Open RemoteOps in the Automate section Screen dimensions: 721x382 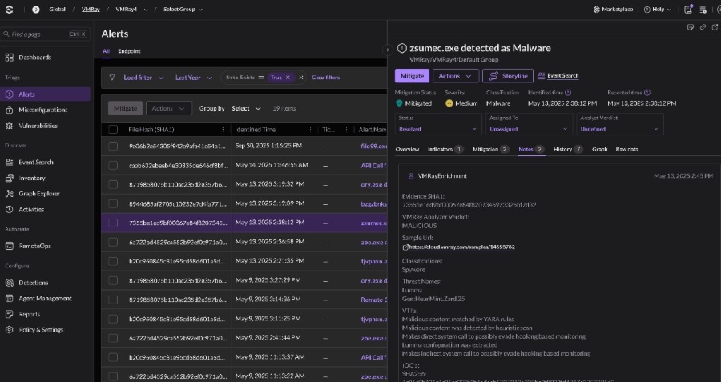(34, 246)
